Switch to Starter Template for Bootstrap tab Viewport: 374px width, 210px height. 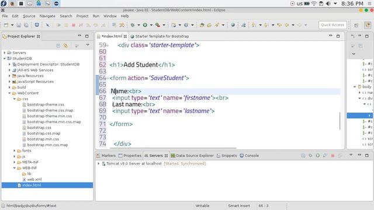pos(160,36)
